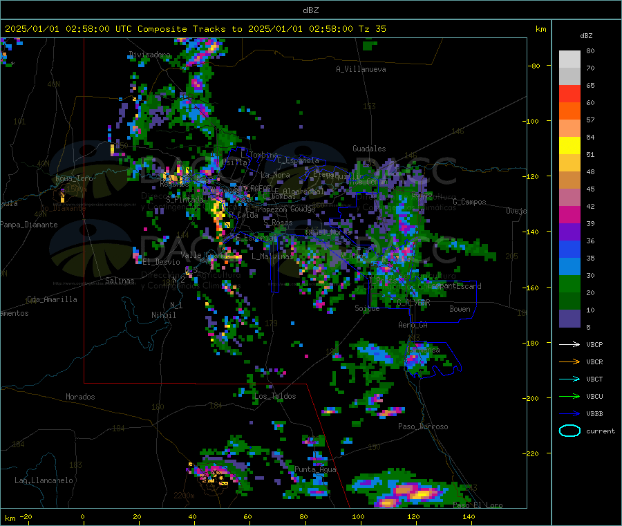Image resolution: width=622 pixels, height=526 pixels.
Task: Select the yellow 51-54 dBZ swatch
Action: tap(569, 146)
